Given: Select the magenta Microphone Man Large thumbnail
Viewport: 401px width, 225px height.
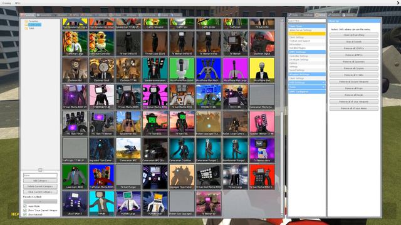Looking at the screenshot, I should click(x=236, y=70).
